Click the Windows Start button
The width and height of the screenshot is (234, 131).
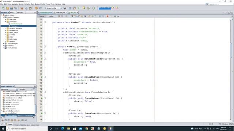click(x=3, y=128)
